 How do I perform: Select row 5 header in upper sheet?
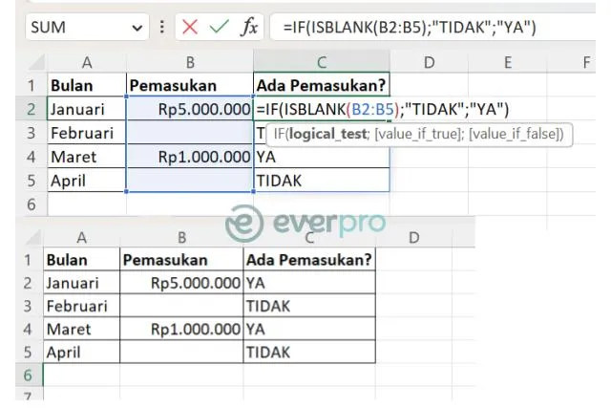pyautogui.click(x=32, y=181)
